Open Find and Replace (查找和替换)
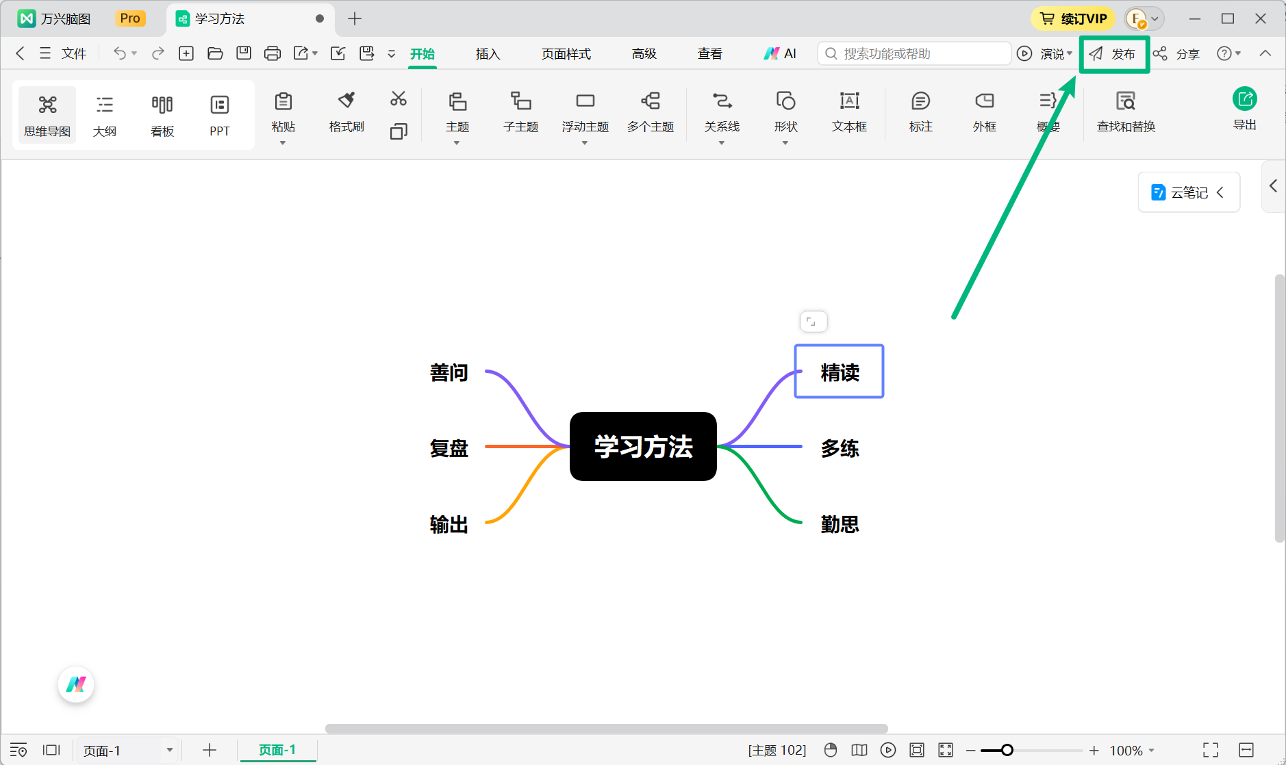 [1126, 112]
